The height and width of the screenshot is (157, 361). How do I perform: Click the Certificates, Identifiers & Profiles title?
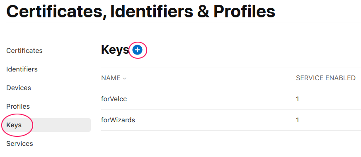(141, 11)
